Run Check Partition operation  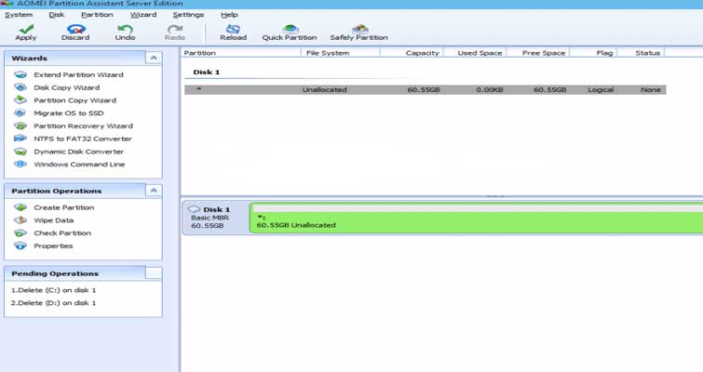62,232
